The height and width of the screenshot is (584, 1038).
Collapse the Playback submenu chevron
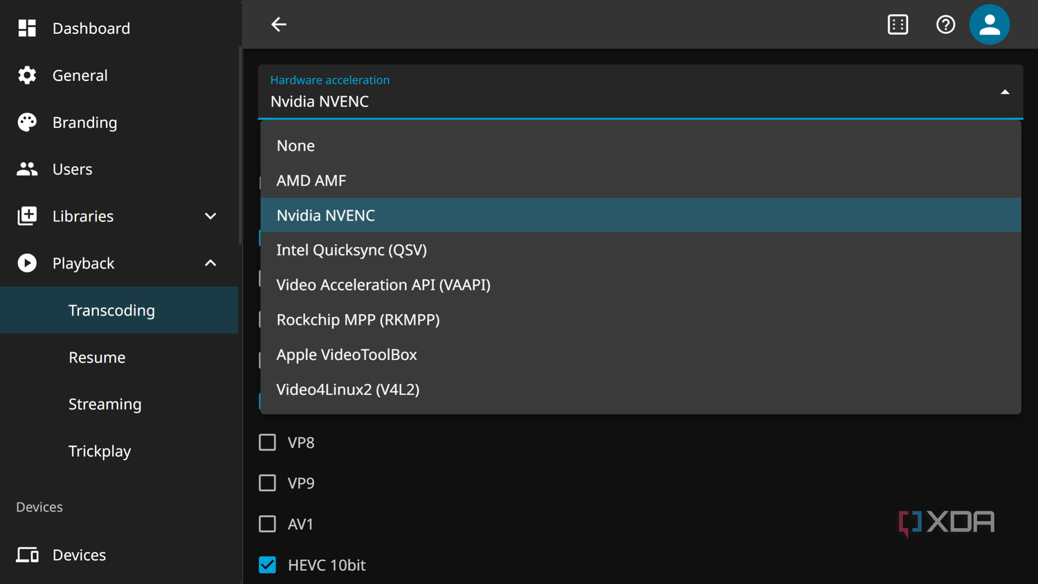coord(210,263)
